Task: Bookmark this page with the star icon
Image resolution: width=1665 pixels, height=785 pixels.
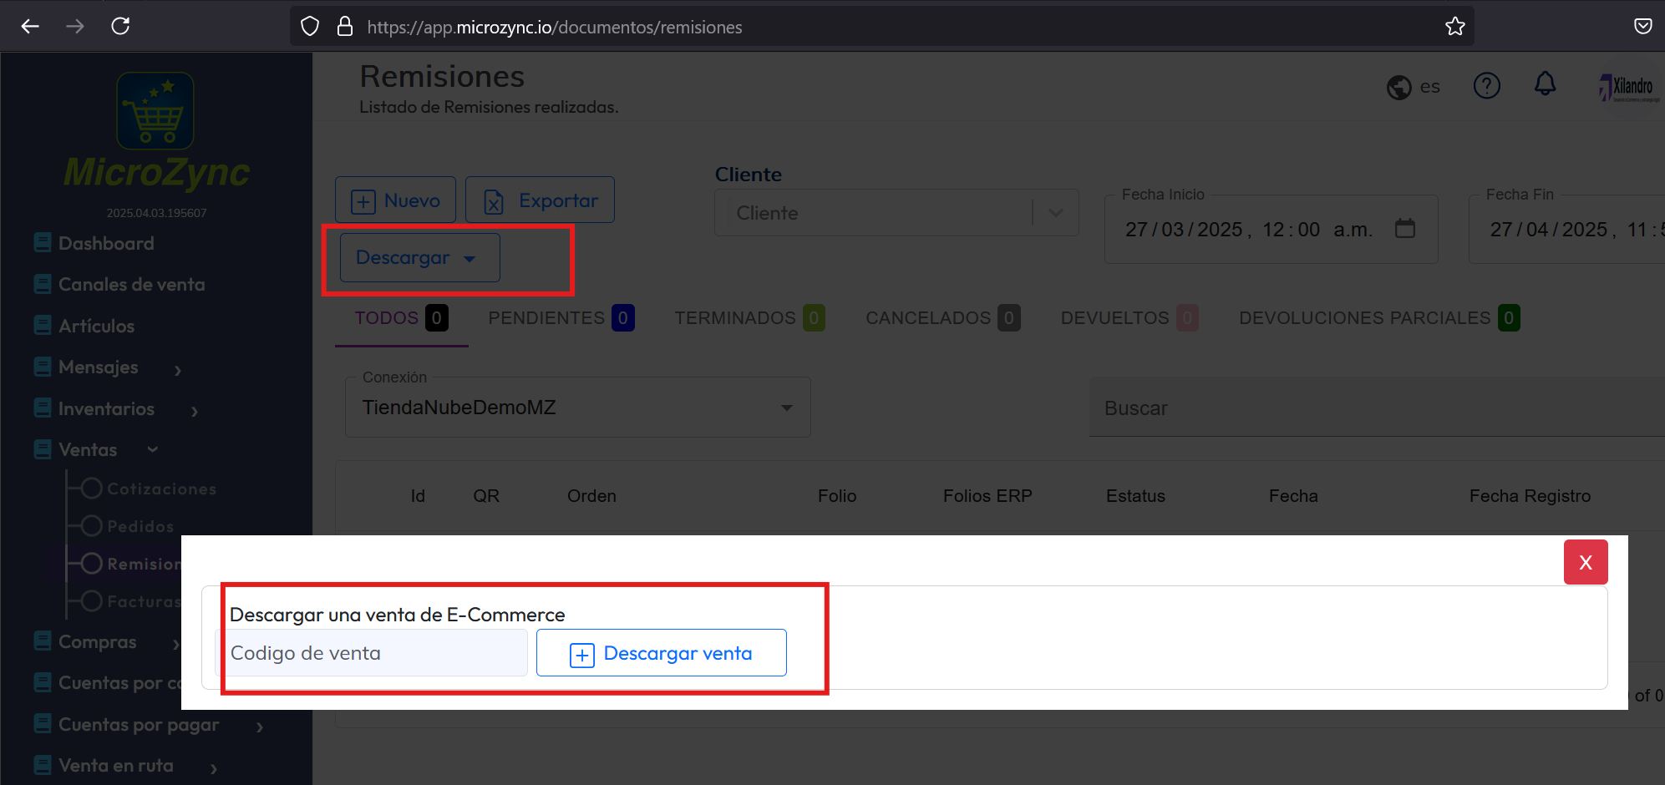Action: click(x=1454, y=27)
